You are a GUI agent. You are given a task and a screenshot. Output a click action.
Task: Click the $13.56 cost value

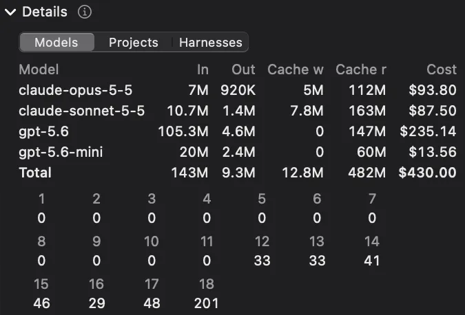pyautogui.click(x=433, y=152)
